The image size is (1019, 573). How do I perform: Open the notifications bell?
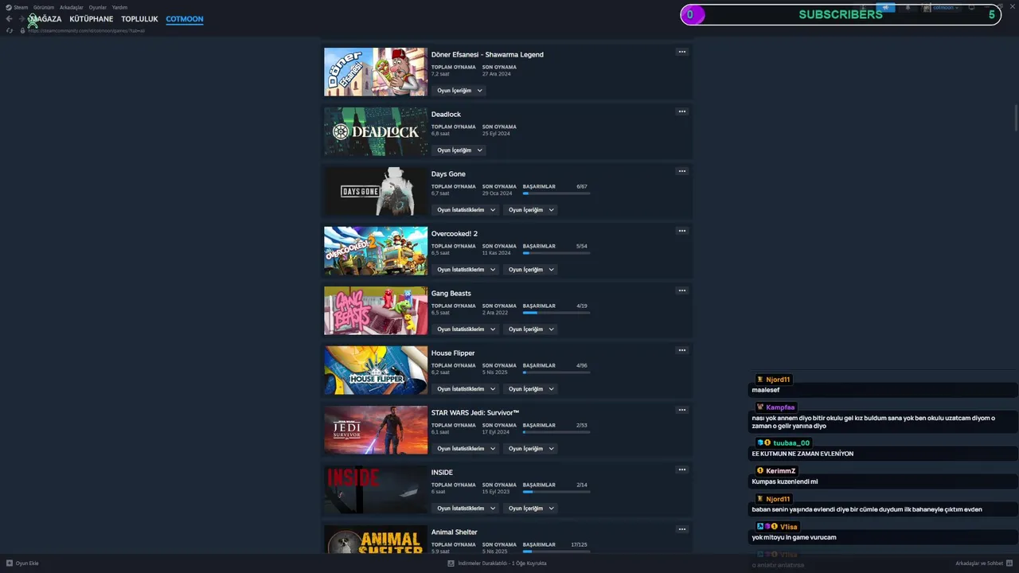[908, 7]
